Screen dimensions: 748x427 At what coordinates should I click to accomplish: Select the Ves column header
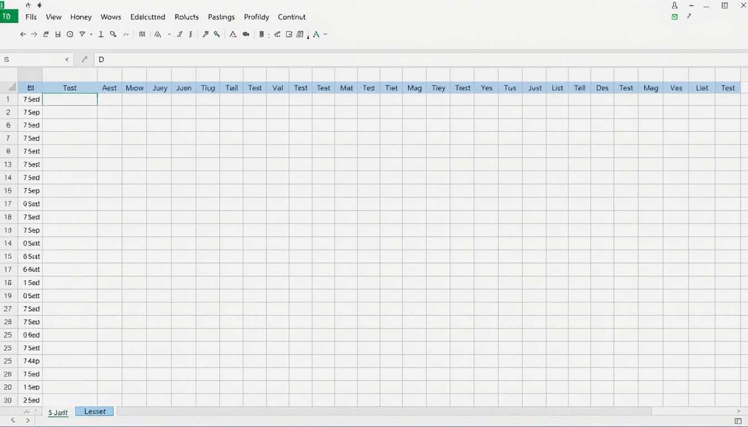tap(676, 88)
